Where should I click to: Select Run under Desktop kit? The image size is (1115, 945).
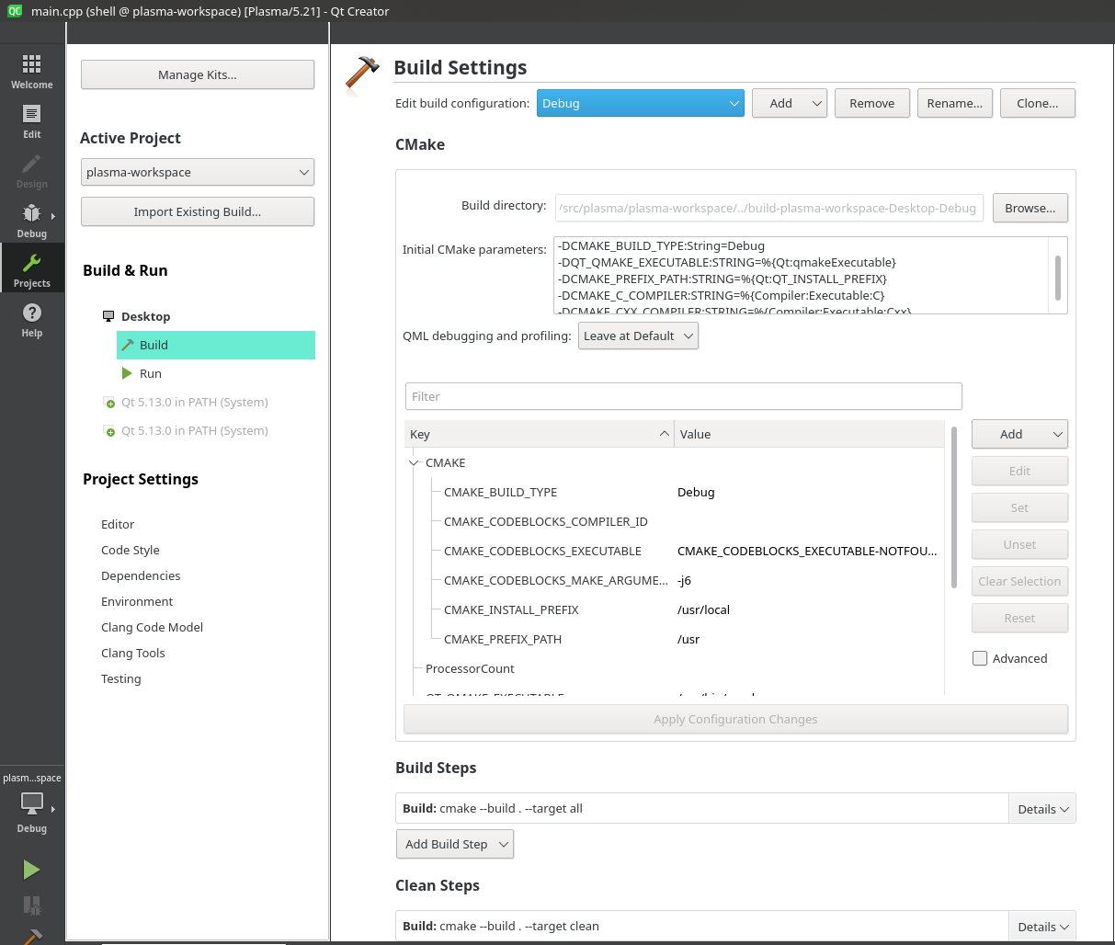(216, 373)
